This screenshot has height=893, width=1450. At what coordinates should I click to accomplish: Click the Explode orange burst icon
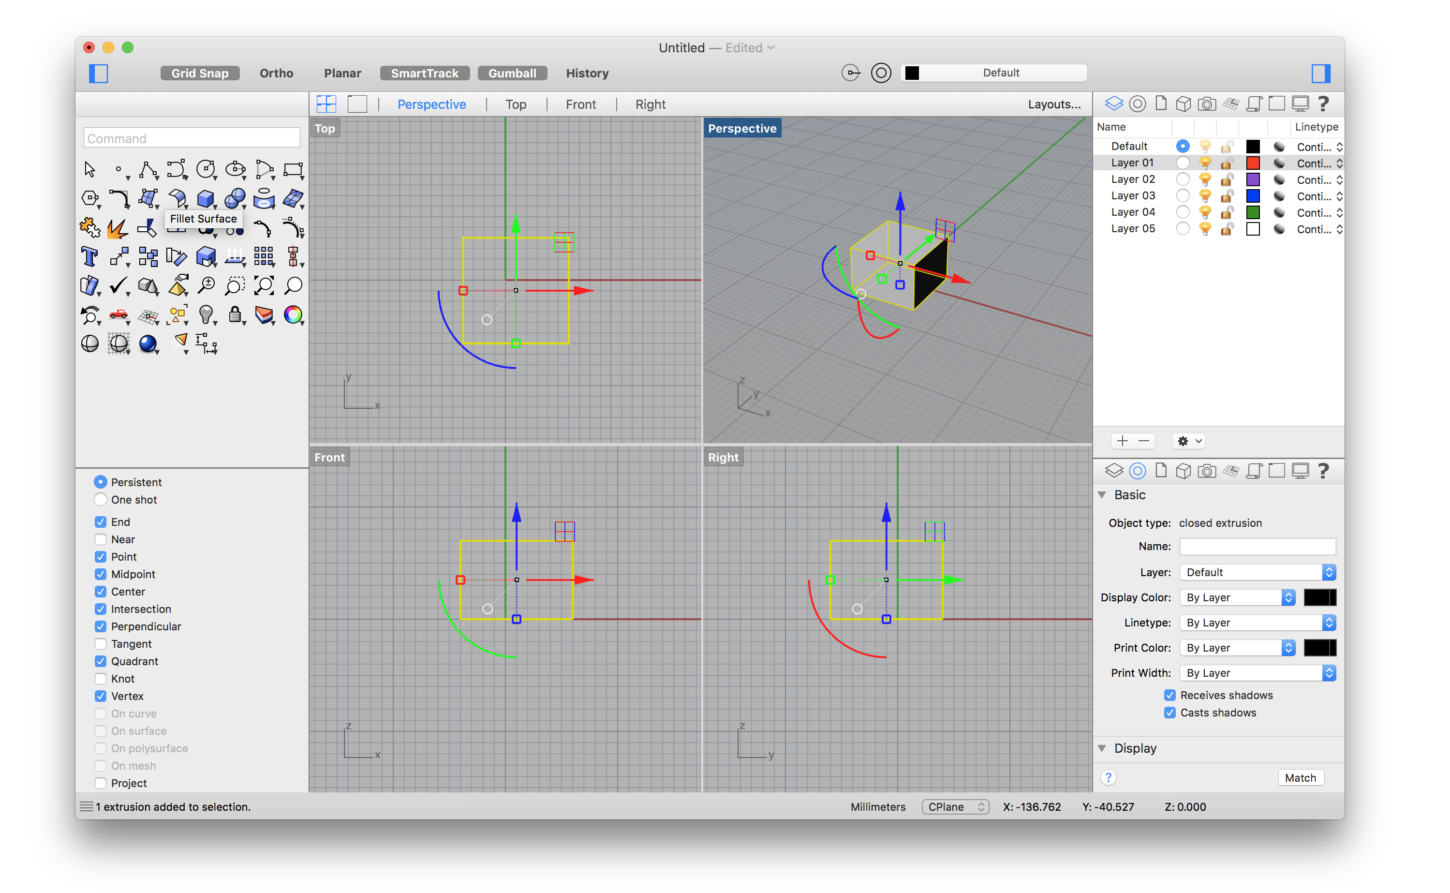click(118, 228)
